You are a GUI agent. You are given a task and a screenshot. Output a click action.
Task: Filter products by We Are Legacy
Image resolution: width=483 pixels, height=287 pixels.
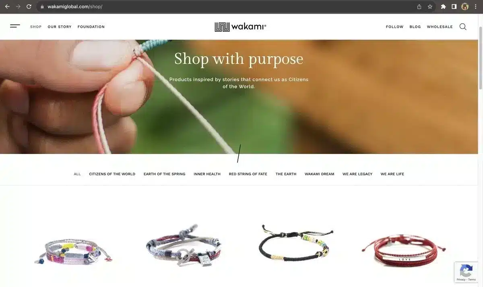[357, 174]
